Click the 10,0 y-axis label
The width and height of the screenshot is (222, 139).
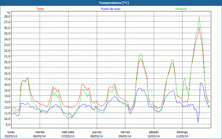click(x=7, y=119)
